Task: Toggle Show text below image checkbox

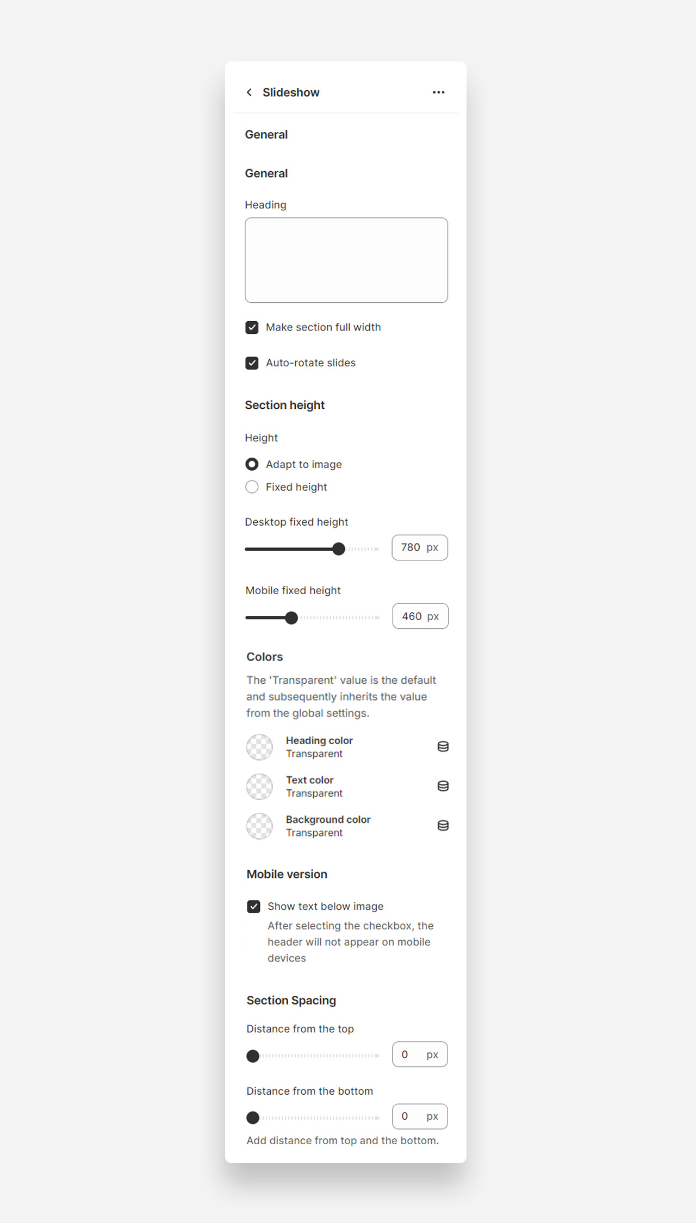Action: coord(253,907)
